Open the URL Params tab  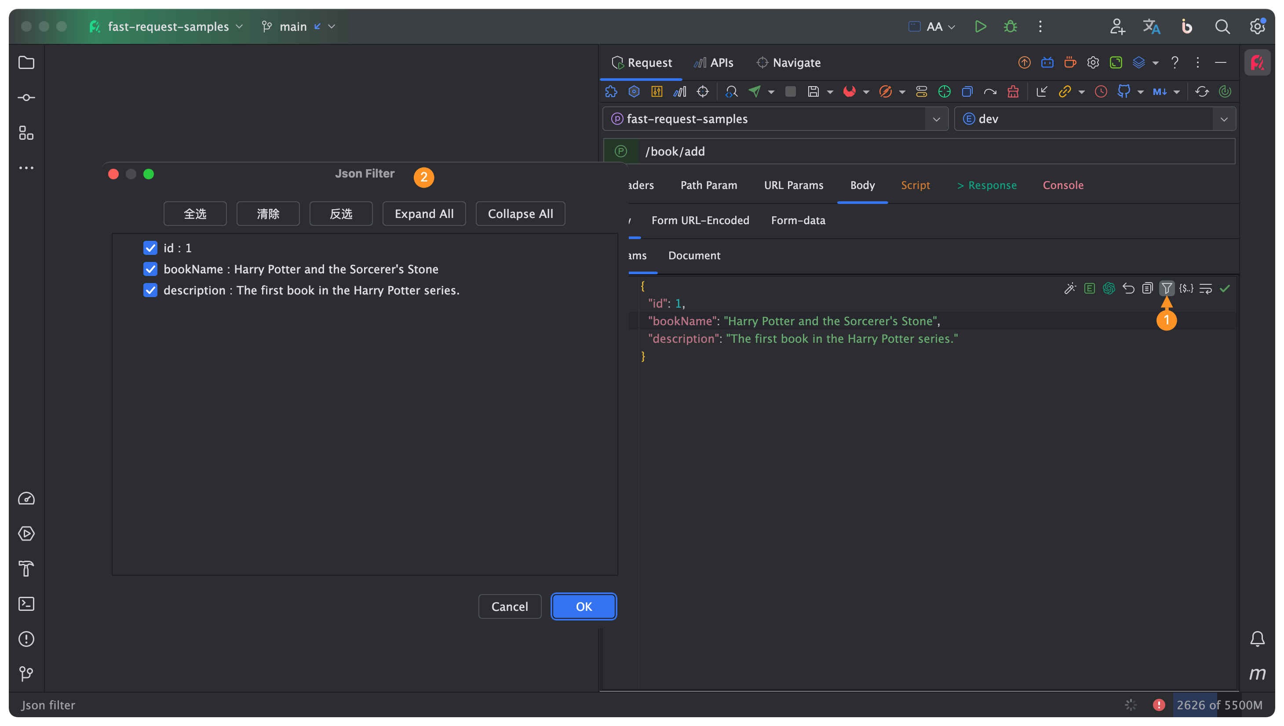point(793,185)
